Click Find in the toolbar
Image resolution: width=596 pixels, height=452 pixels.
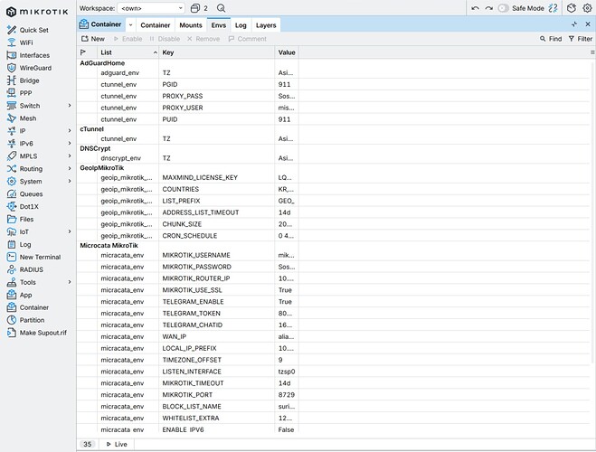pos(551,39)
